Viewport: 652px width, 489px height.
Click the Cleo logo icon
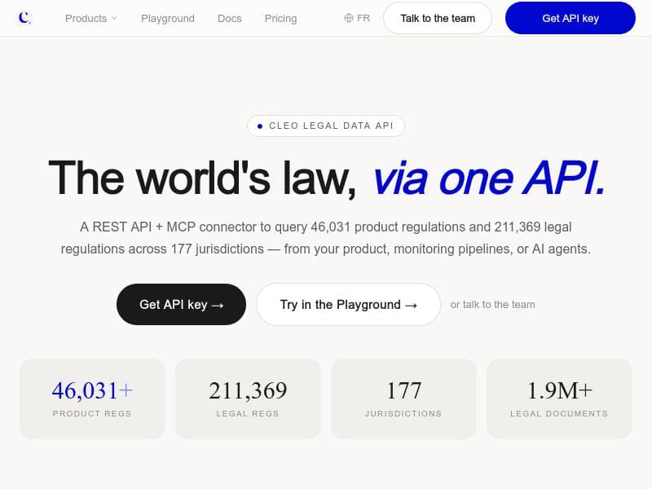coord(24,18)
